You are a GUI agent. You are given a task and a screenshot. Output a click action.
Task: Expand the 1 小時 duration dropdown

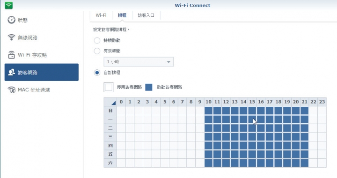[139, 62]
